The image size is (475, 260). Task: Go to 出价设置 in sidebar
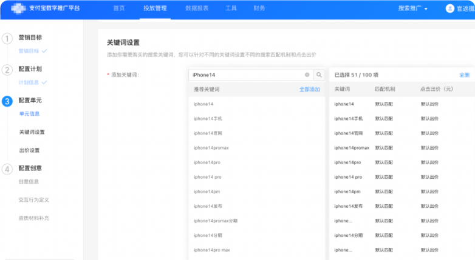point(29,150)
